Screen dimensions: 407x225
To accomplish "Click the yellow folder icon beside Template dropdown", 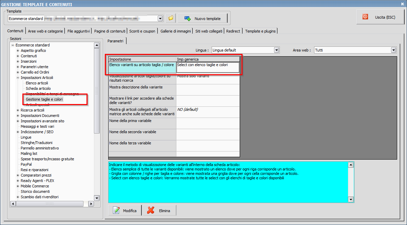I will pyautogui.click(x=170, y=18).
